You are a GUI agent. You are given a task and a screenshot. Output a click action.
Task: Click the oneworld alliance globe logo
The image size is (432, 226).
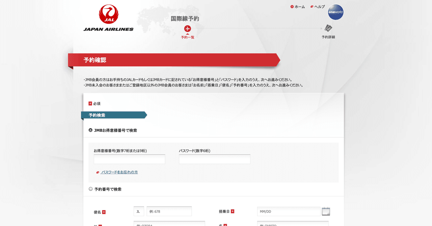pyautogui.click(x=335, y=12)
